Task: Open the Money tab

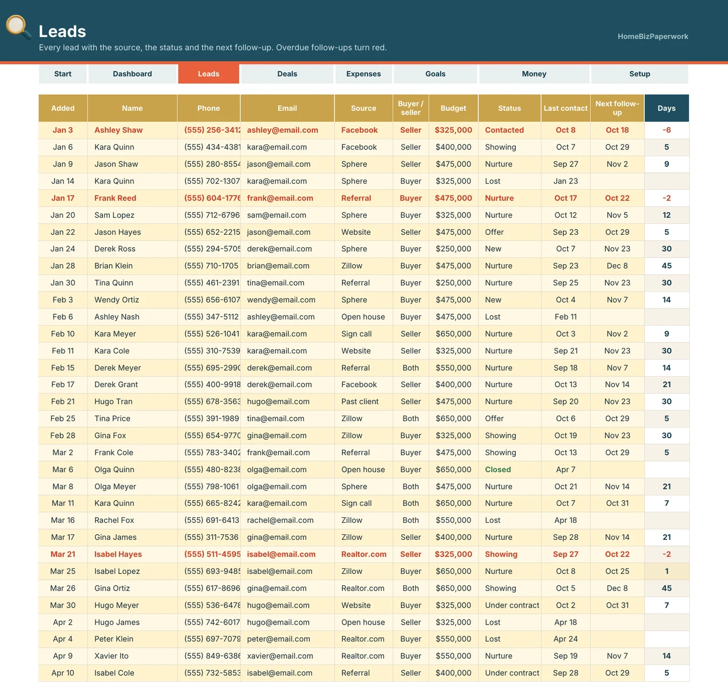Action: [534, 74]
